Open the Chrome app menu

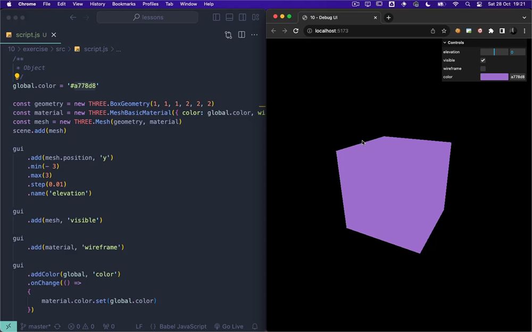pos(27,4)
